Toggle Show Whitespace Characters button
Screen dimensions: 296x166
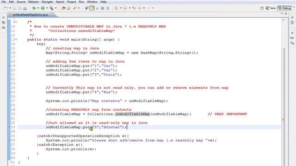pos(108,8)
